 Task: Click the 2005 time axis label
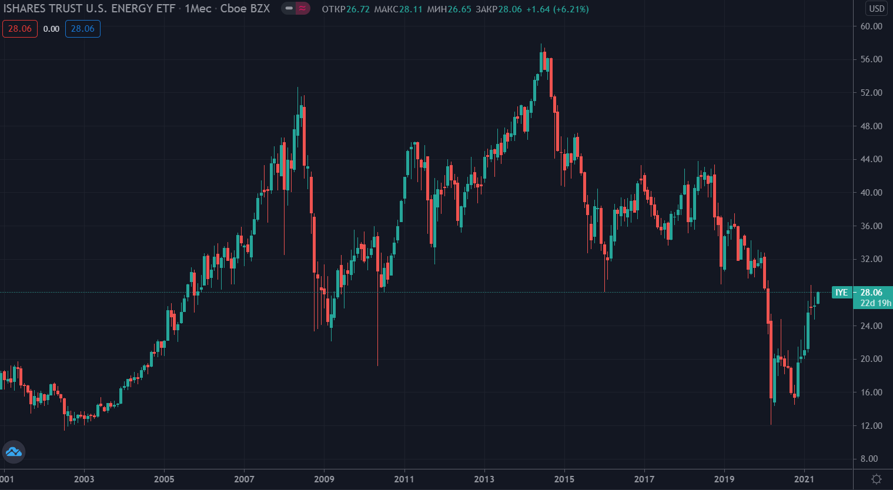pyautogui.click(x=164, y=479)
